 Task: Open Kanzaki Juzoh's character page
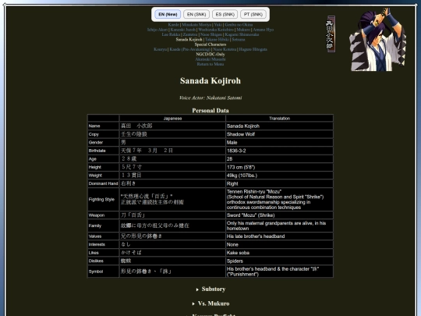tap(183, 30)
